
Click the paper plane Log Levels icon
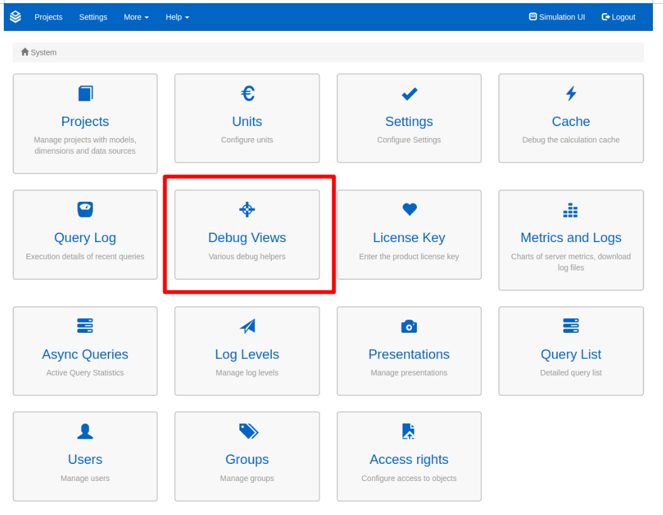point(247,326)
